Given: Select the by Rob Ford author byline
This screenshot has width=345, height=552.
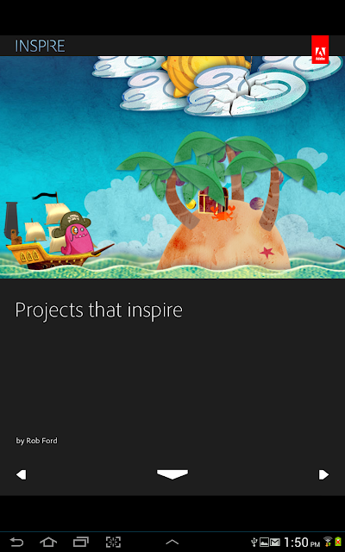Looking at the screenshot, I should pos(36,441).
